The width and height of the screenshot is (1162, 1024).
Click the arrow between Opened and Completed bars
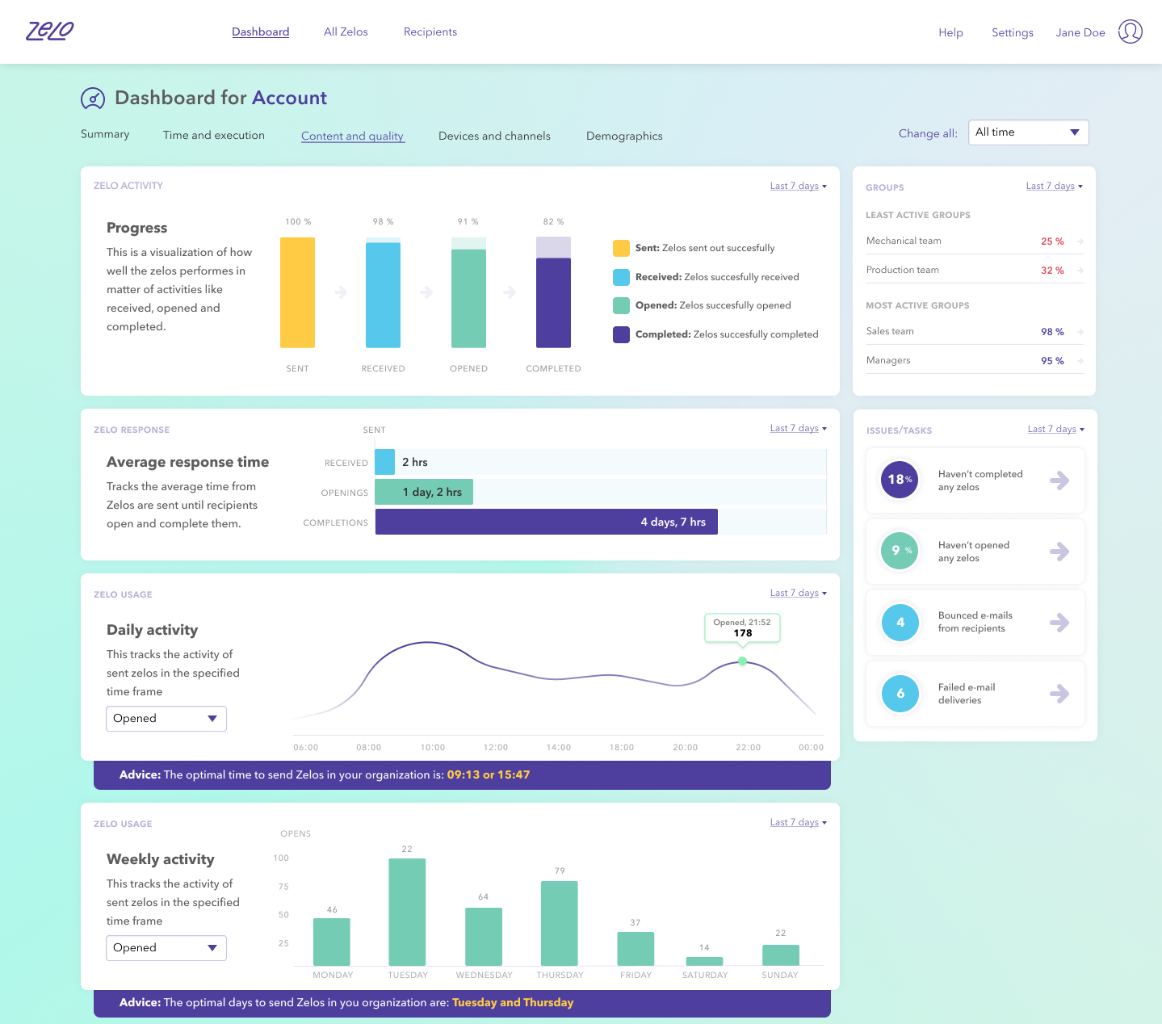510,292
